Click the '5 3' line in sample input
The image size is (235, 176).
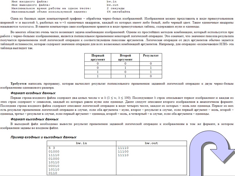click(x=52, y=148)
